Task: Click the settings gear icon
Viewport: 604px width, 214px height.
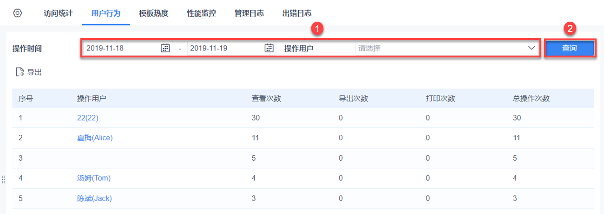Action: 17,13
